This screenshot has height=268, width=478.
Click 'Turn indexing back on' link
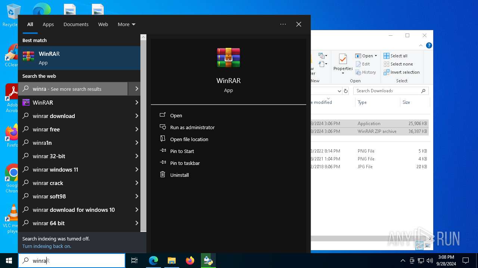(47, 246)
